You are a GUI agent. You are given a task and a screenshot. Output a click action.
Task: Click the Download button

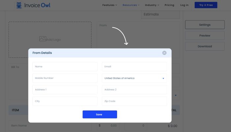[205, 47]
